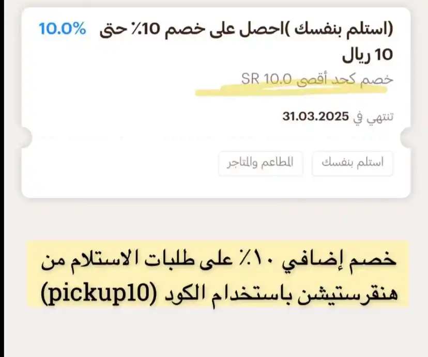428x357 pixels.
Task: Click the "خصم كحد أقصى" description text
Action: point(345,80)
